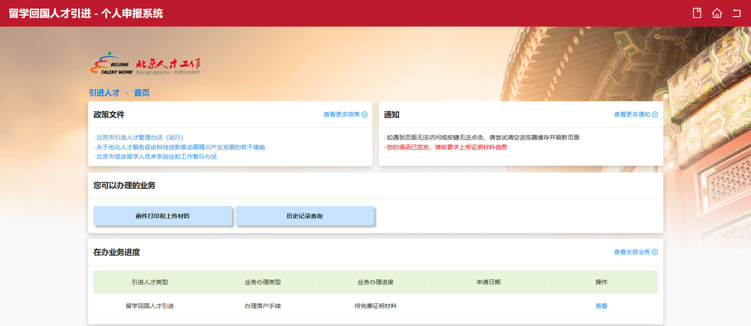Image resolution: width=751 pixels, height=326 pixels.
Task: Click arrow icon beside 查看全部业务
Action: pos(655,252)
